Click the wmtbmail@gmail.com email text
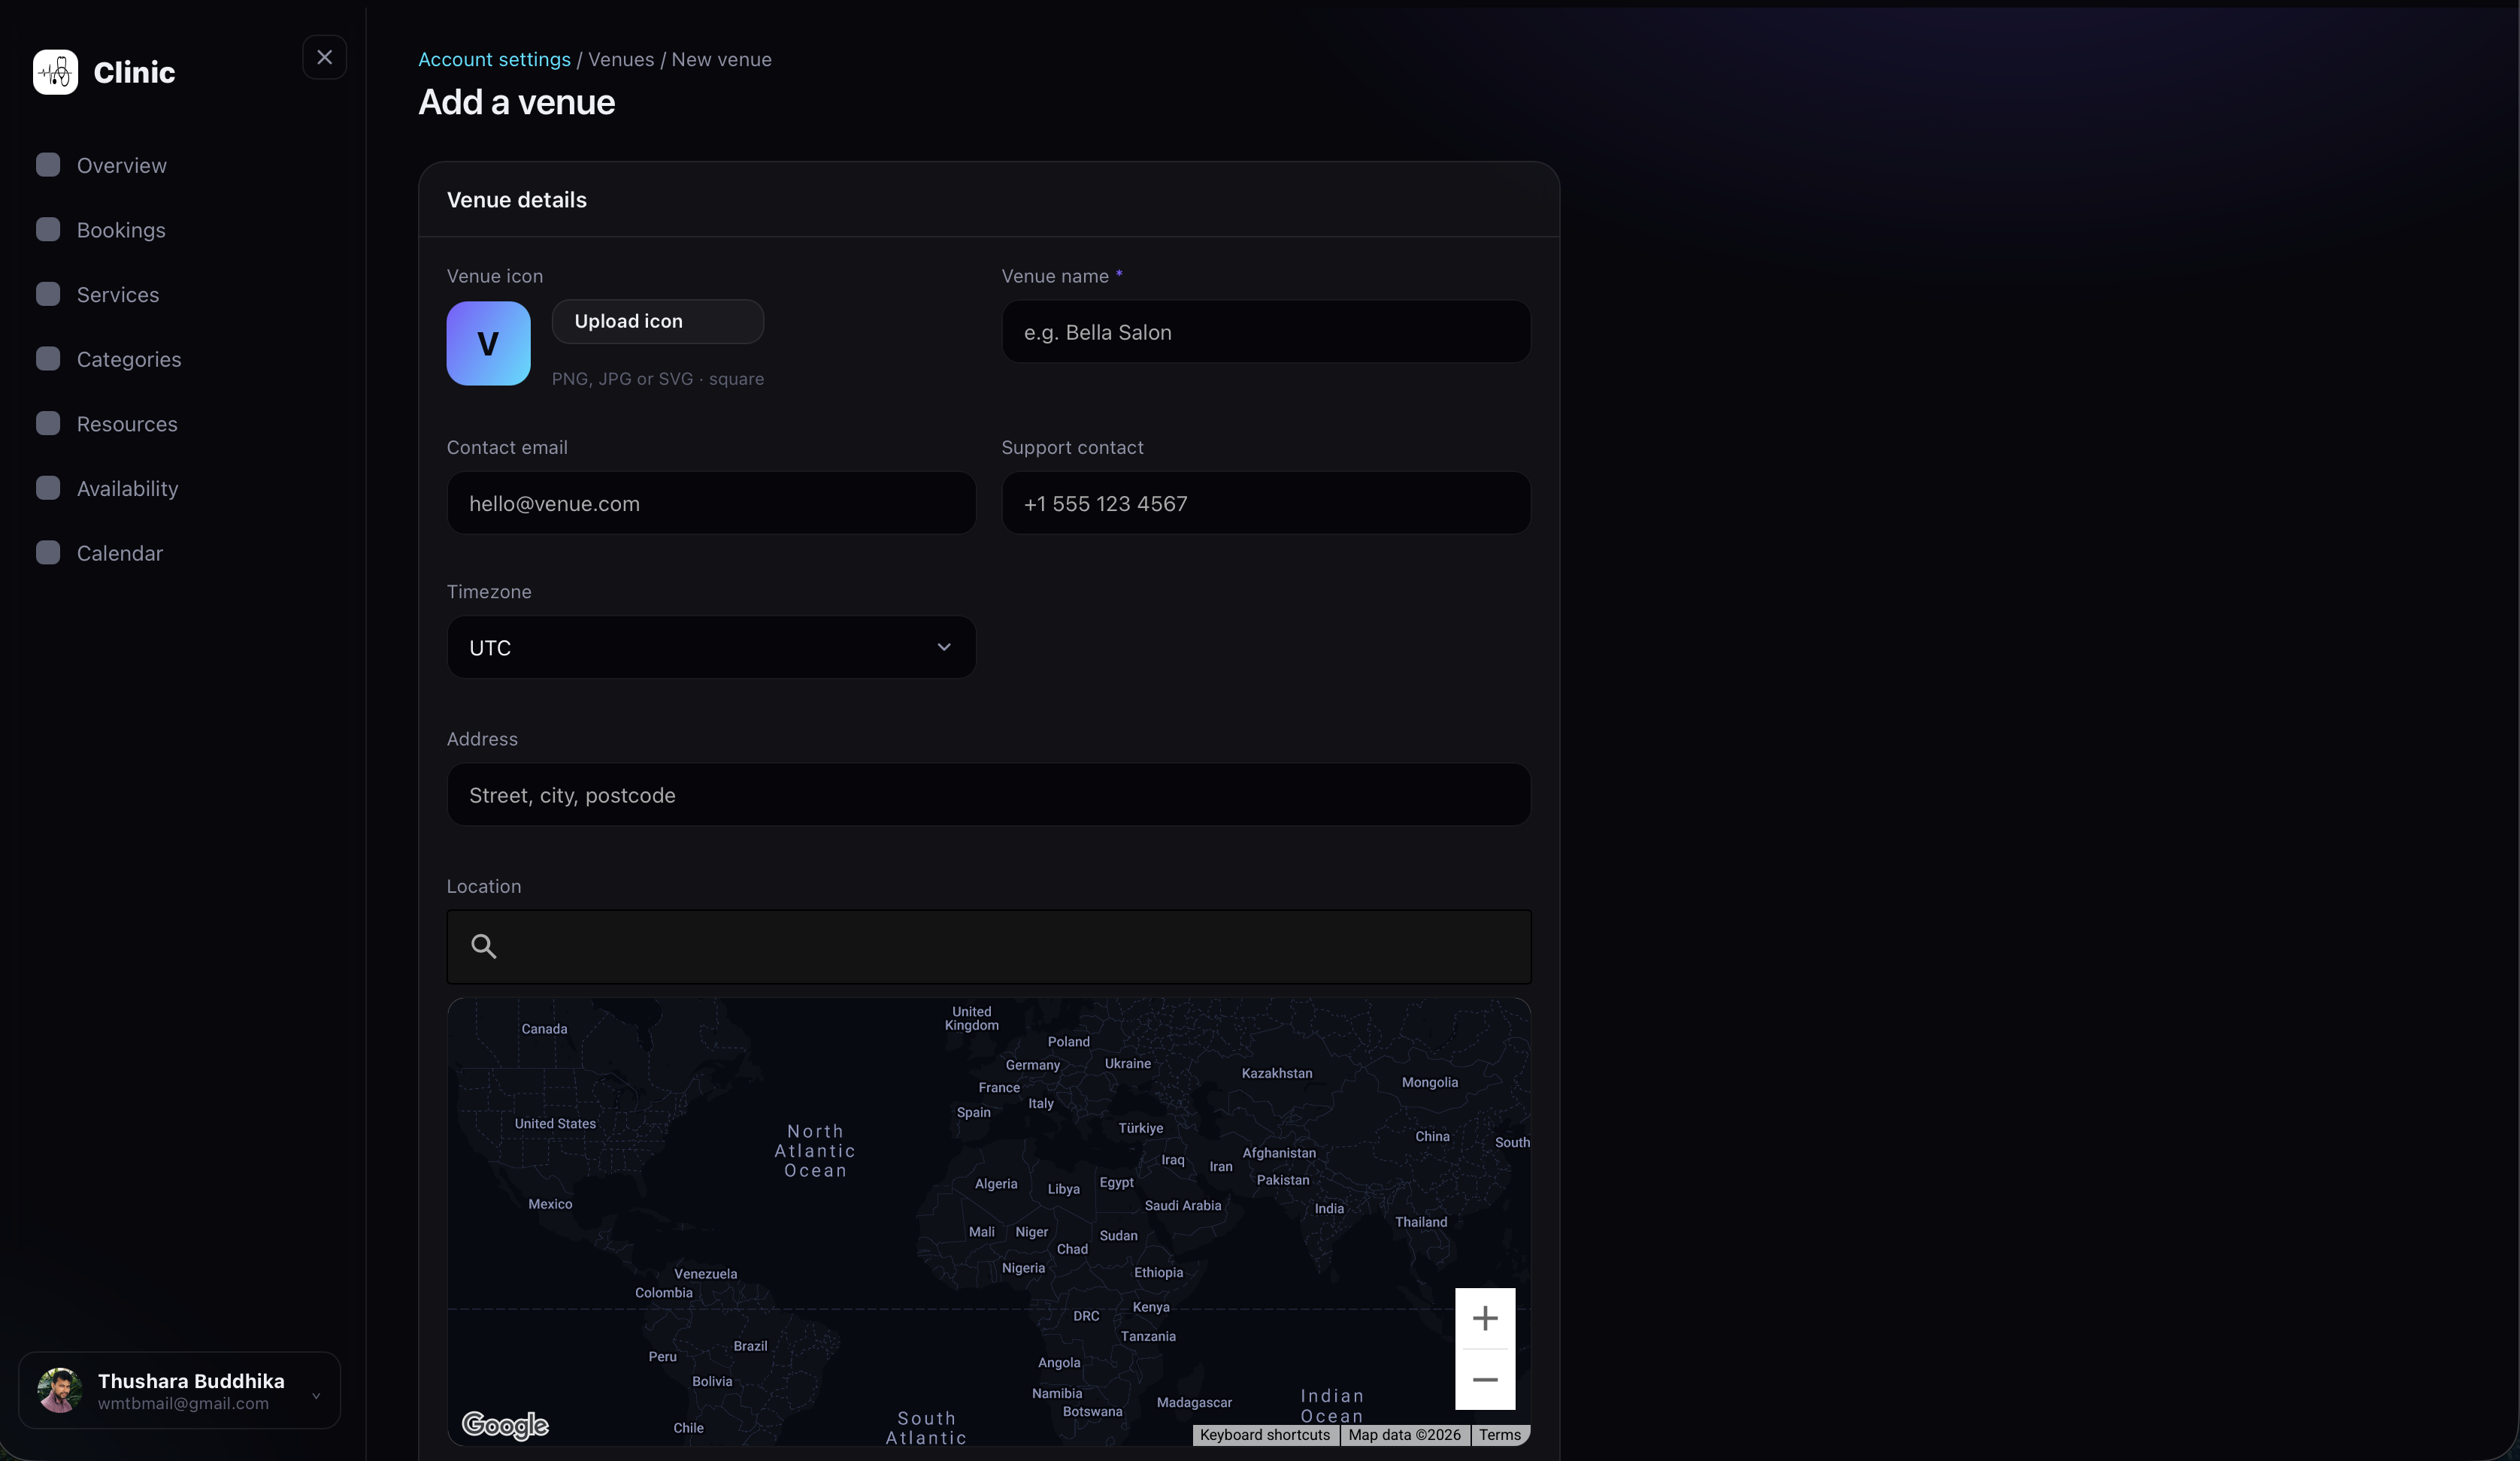 (183, 1403)
